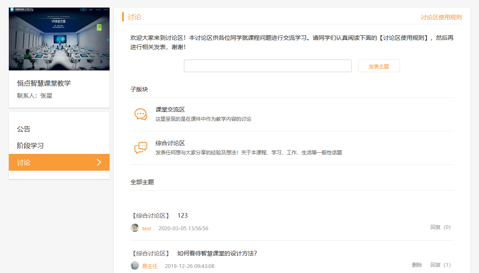
Task: Click the arrow on the 讨论 menu item
Action: point(99,162)
